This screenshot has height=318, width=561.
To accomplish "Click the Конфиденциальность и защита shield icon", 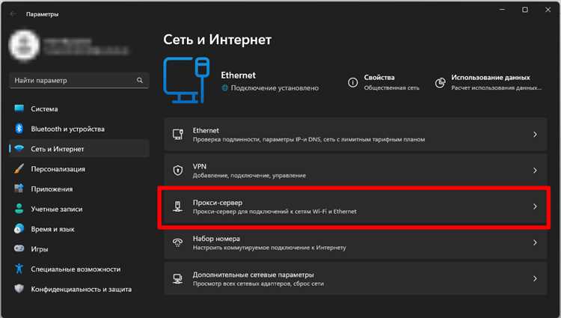I will coord(19,288).
